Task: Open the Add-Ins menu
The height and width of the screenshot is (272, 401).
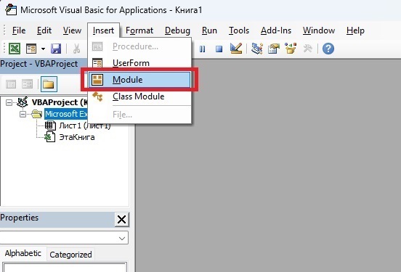Action: (x=276, y=30)
